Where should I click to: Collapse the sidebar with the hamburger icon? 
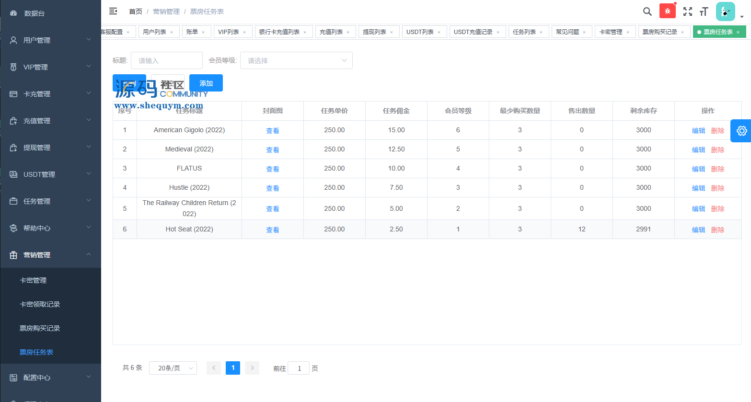[x=113, y=11]
